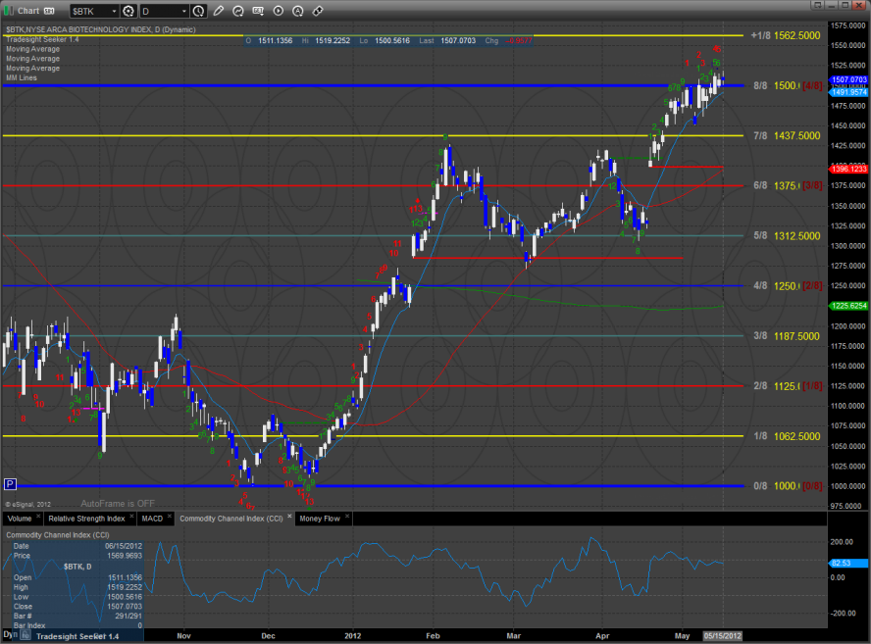871x644 pixels.
Task: Toggle the AutoFrame is OFF label
Action: point(118,503)
